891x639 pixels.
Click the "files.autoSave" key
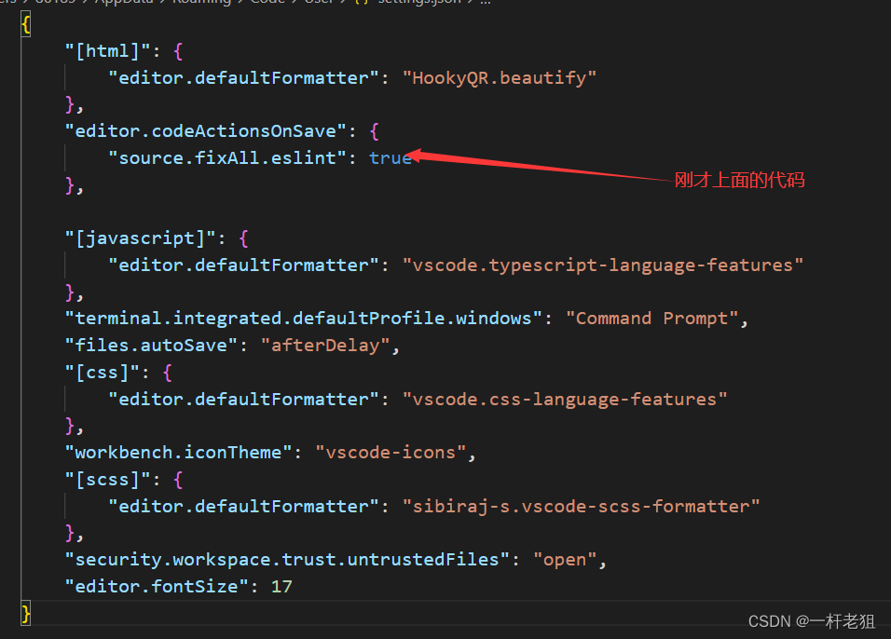point(151,346)
